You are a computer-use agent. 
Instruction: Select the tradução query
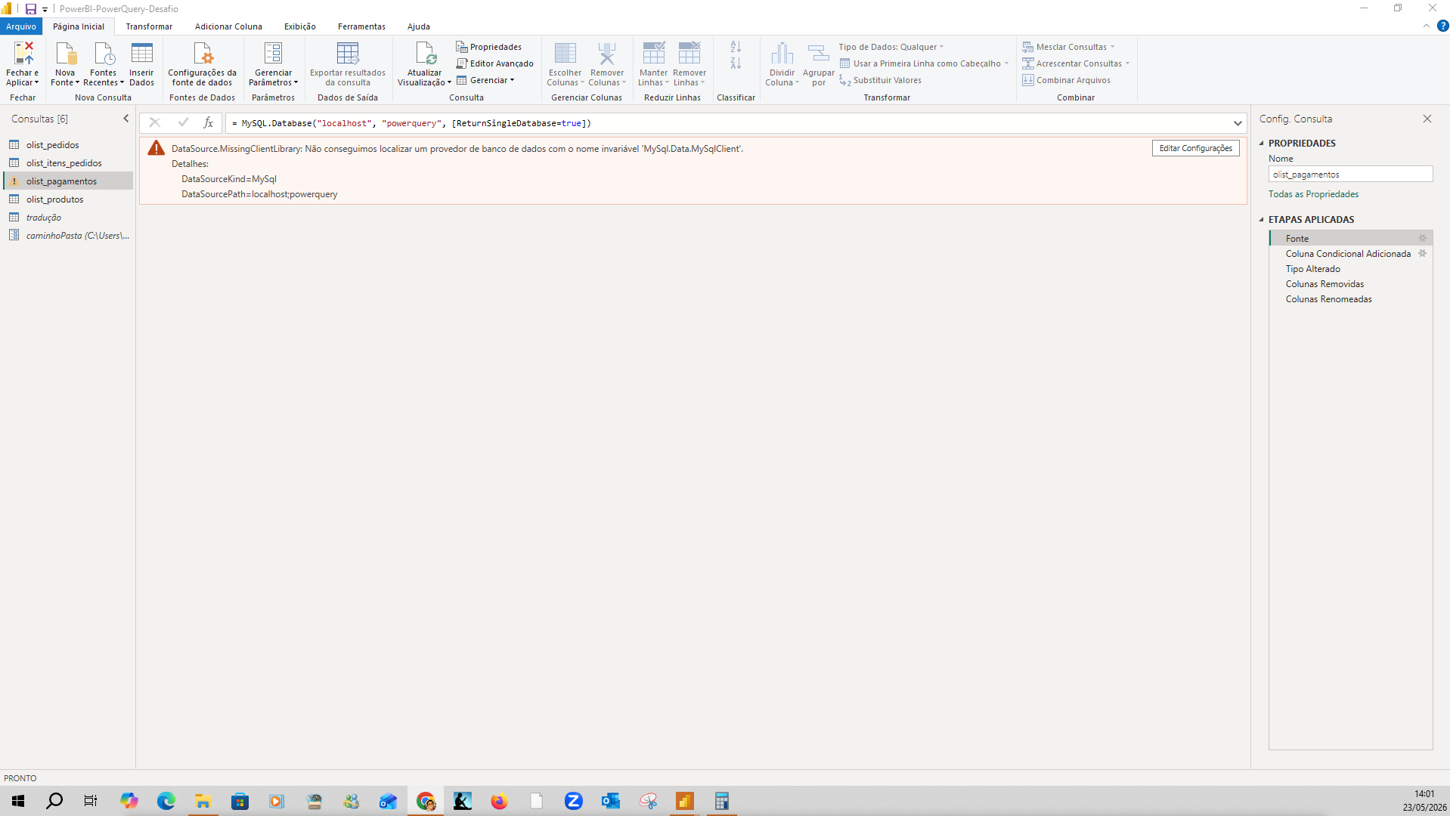pyautogui.click(x=68, y=217)
